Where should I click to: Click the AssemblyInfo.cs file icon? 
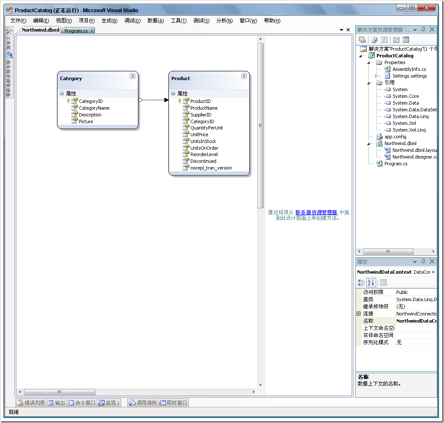click(387, 69)
